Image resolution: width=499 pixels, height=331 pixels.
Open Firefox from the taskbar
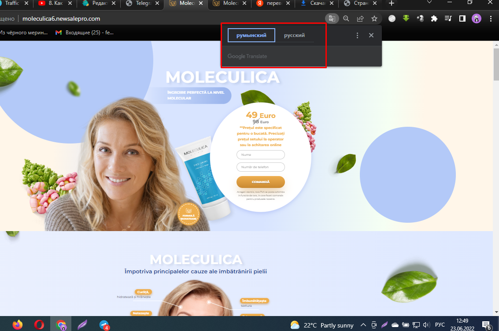(x=18, y=325)
